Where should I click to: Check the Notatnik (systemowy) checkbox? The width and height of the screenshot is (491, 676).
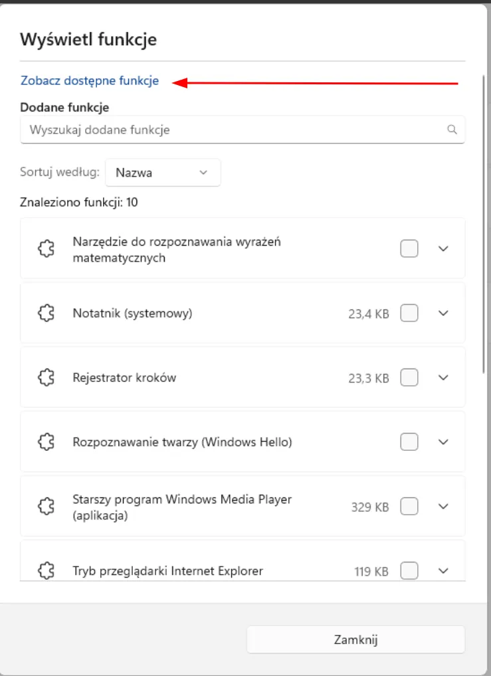pos(409,313)
